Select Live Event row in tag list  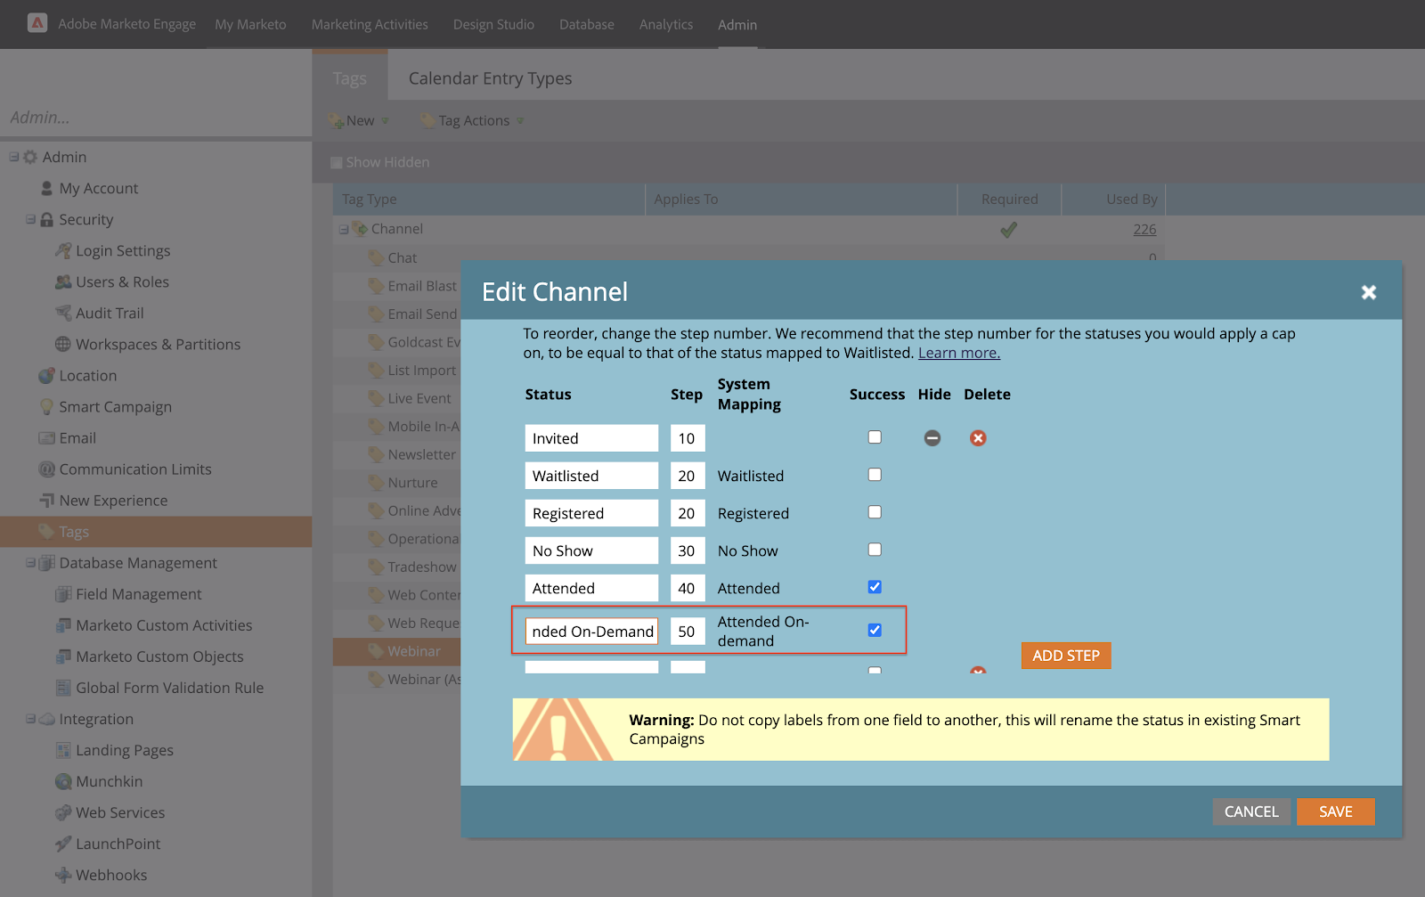[x=396, y=398]
